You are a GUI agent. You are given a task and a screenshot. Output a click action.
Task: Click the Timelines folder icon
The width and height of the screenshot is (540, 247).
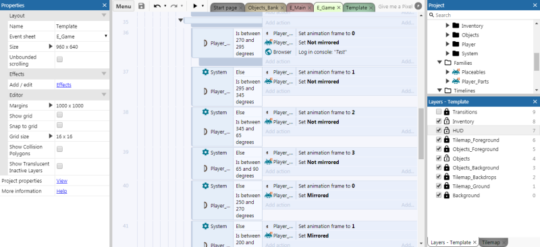(x=448, y=90)
